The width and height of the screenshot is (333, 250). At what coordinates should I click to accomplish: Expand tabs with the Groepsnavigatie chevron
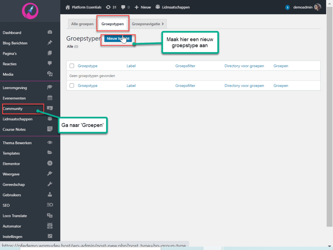pyautogui.click(x=163, y=24)
